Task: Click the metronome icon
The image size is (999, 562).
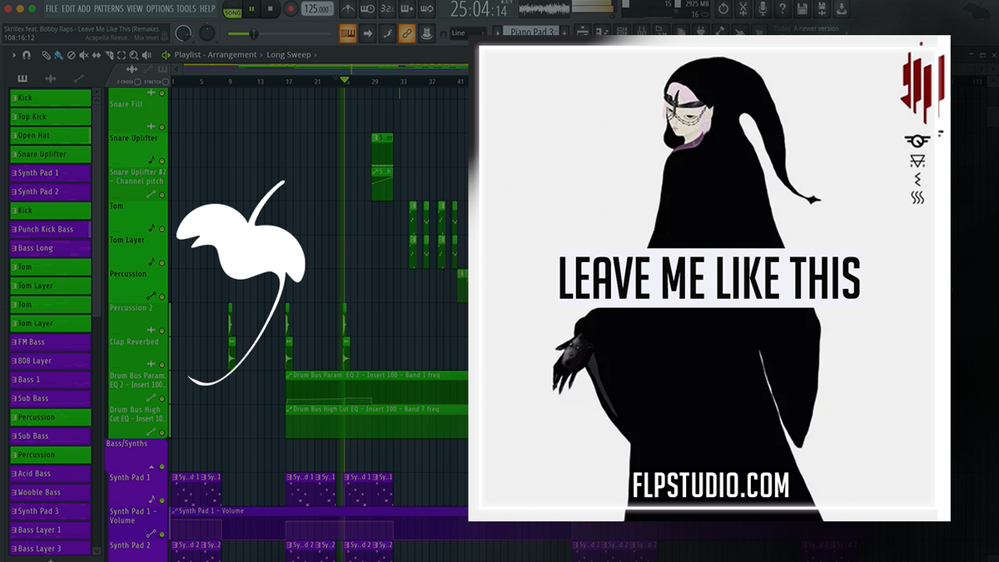Action: click(349, 10)
